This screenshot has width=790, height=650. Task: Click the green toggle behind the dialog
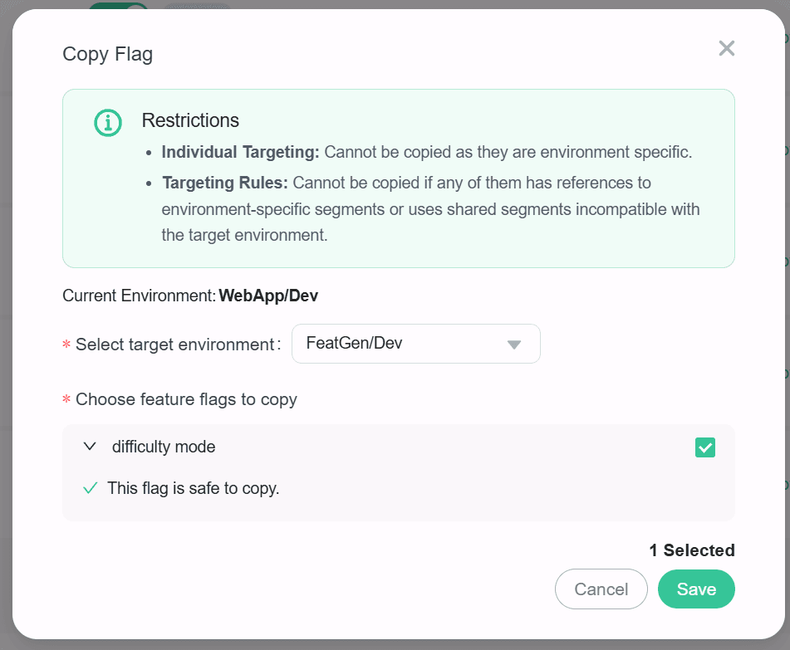(116, 7)
